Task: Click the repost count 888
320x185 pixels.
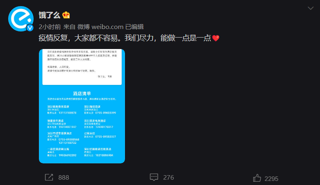Action: [x=64, y=178]
